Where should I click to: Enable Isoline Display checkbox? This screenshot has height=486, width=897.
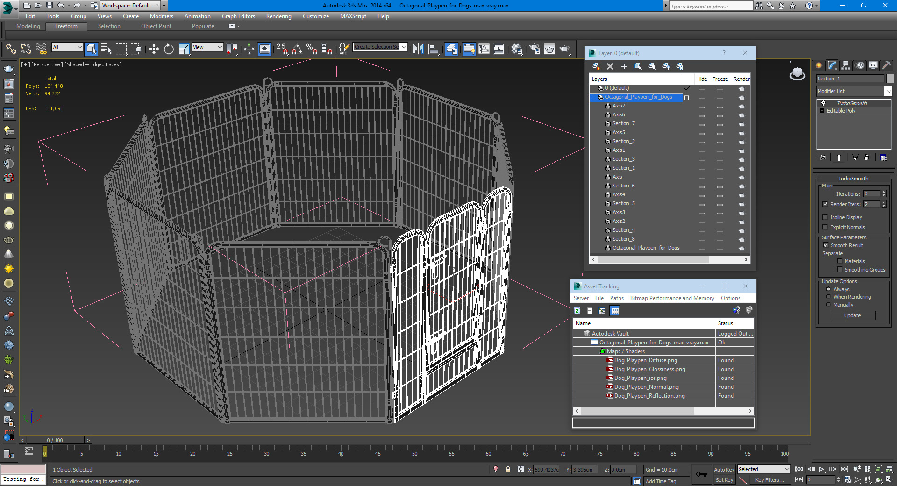[825, 217]
